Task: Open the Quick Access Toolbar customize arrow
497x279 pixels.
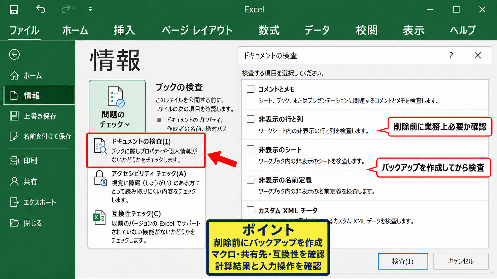Action: point(90,9)
